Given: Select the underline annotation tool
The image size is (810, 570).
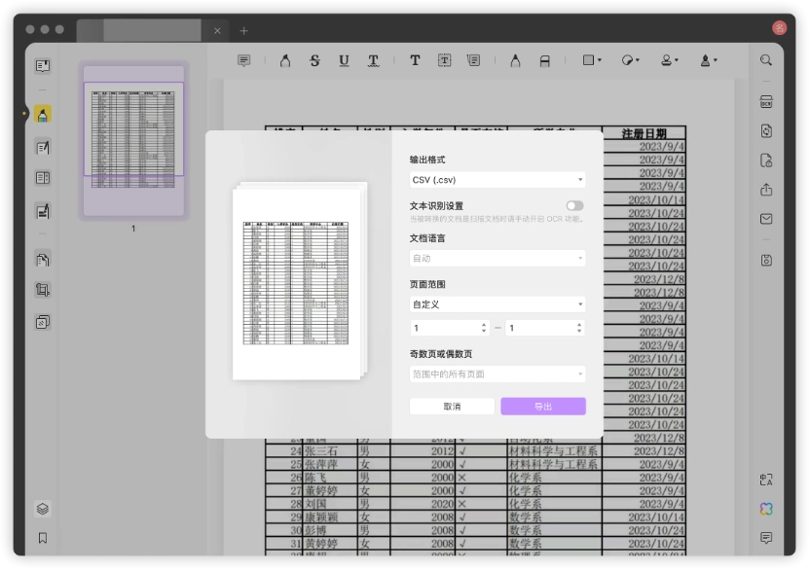Looking at the screenshot, I should click(344, 61).
